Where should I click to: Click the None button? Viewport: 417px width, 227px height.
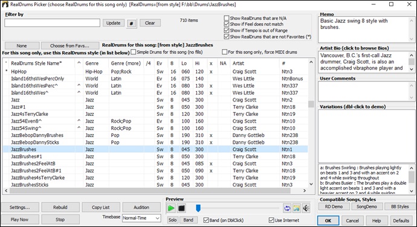tap(22, 46)
